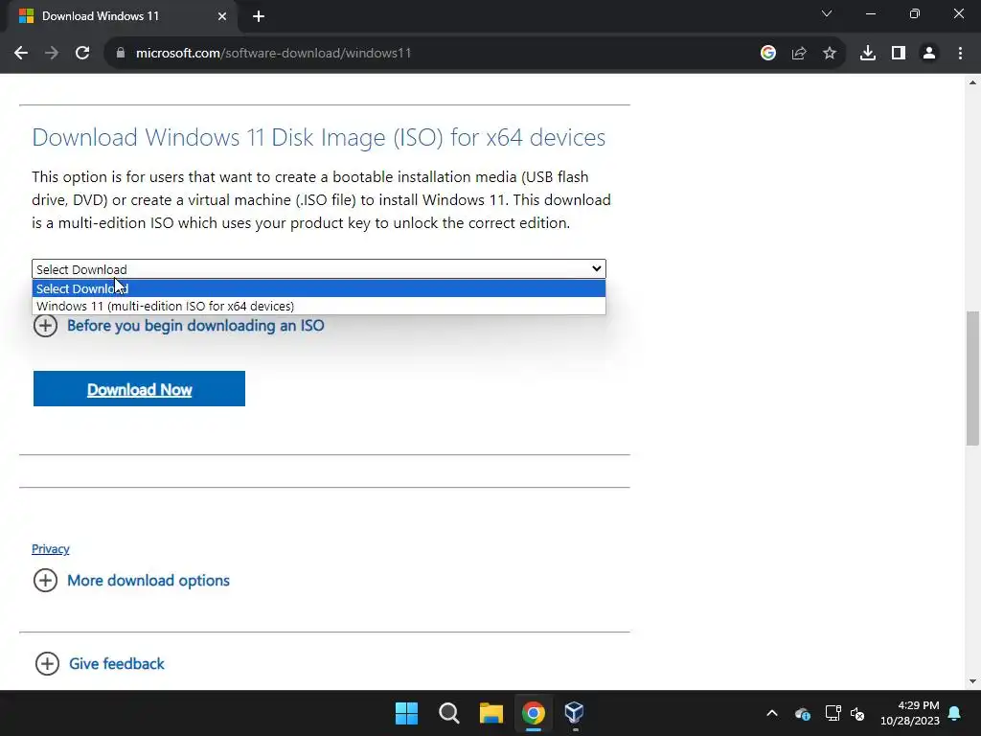Minimize the Chrome window
This screenshot has width=981, height=736.
pyautogui.click(x=870, y=13)
